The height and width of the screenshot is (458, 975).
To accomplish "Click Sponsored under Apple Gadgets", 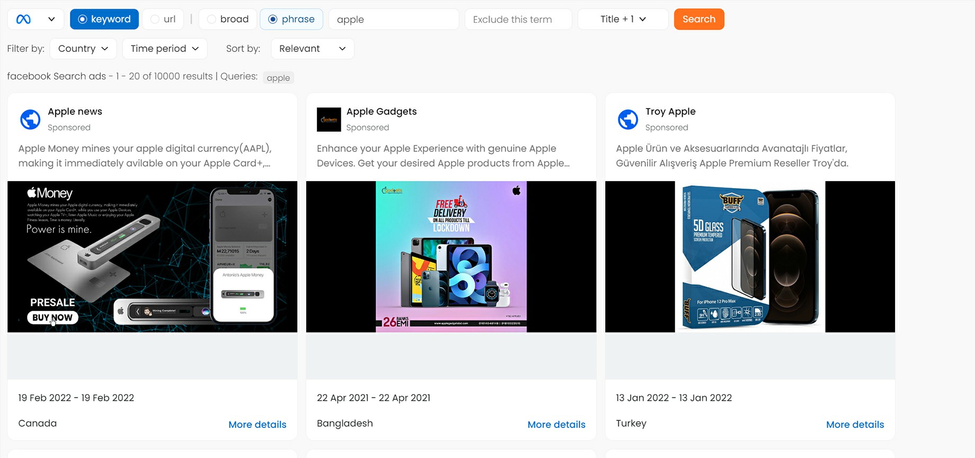I will [368, 128].
